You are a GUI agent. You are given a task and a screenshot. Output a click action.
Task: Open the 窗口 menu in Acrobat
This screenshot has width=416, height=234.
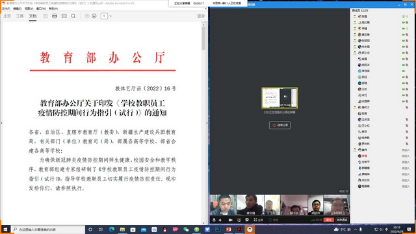41,8
